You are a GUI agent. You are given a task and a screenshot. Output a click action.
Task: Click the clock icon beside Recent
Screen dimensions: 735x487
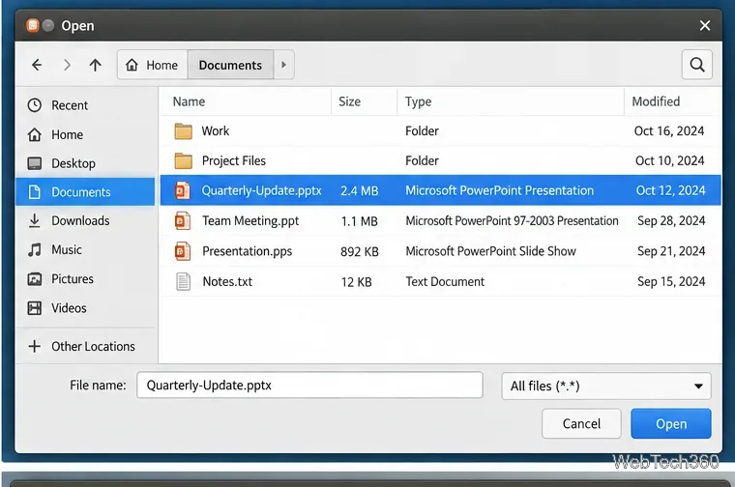(35, 105)
